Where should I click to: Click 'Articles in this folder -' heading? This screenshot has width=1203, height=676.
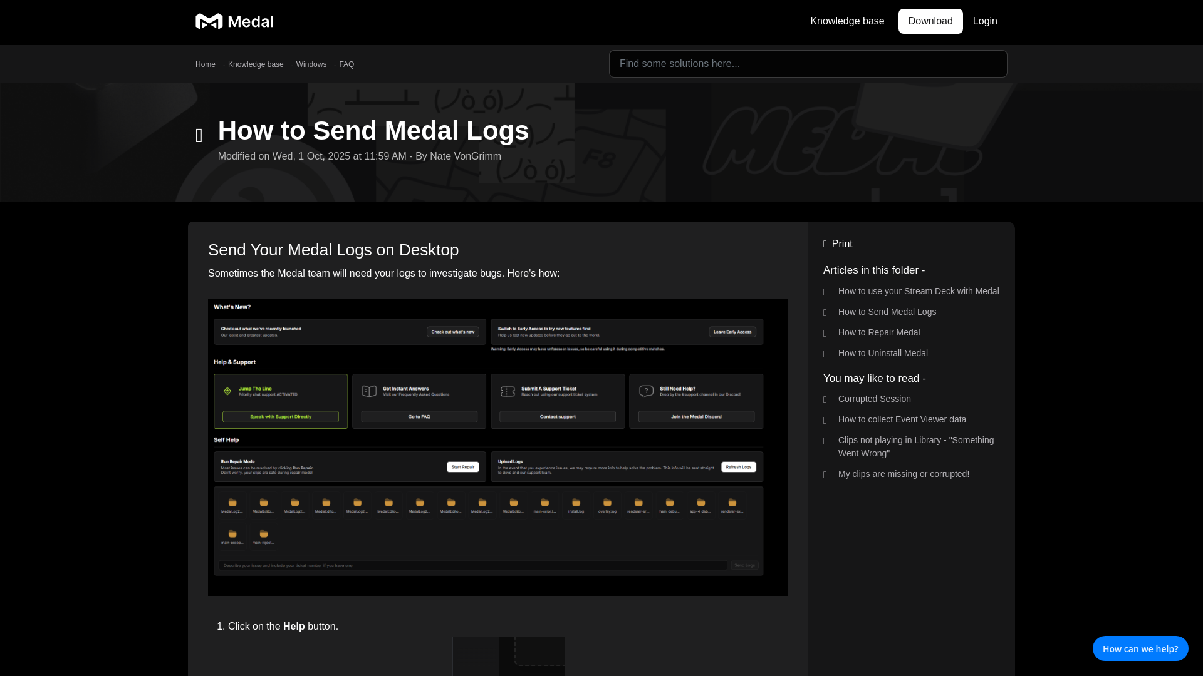tap(874, 270)
